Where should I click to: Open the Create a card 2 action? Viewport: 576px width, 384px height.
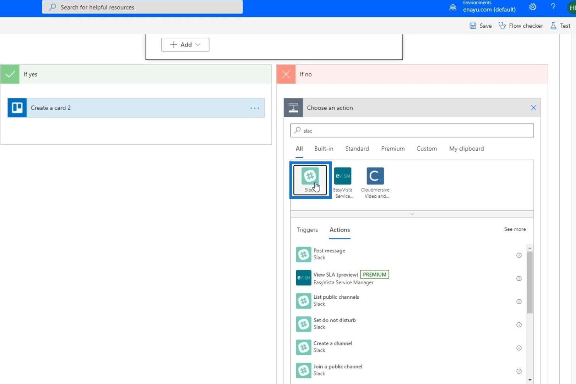[136, 108]
